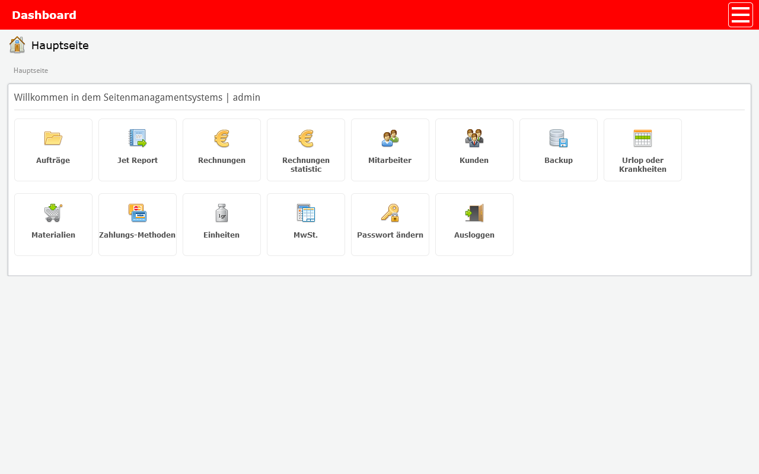Open the Urlop oder Krankheiten calendar icon
The image size is (759, 474).
(643, 138)
